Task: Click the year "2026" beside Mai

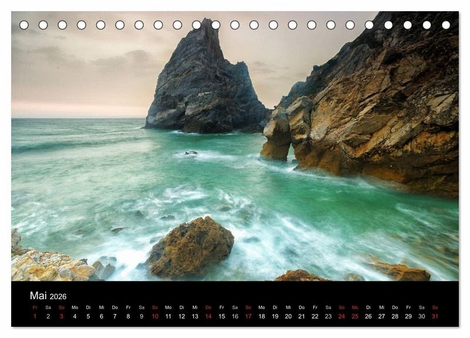Action: [58, 297]
